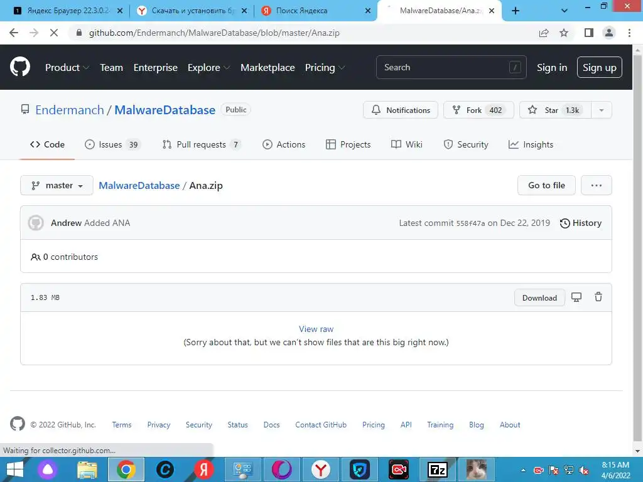This screenshot has width=643, height=482.
Task: Click the Marketplace link in header
Action: pos(267,67)
